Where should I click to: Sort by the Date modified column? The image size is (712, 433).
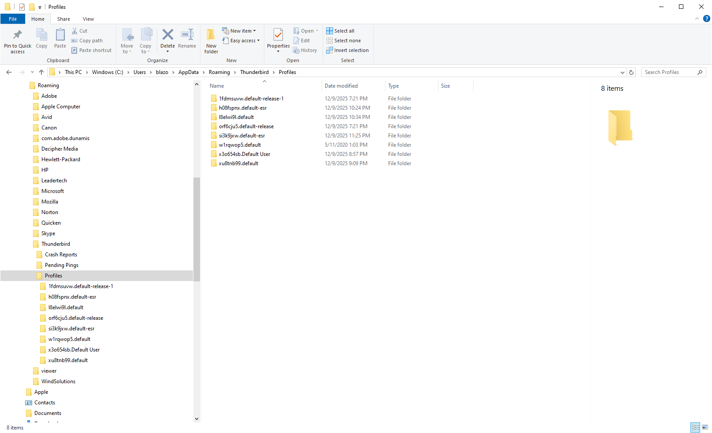pyautogui.click(x=354, y=86)
